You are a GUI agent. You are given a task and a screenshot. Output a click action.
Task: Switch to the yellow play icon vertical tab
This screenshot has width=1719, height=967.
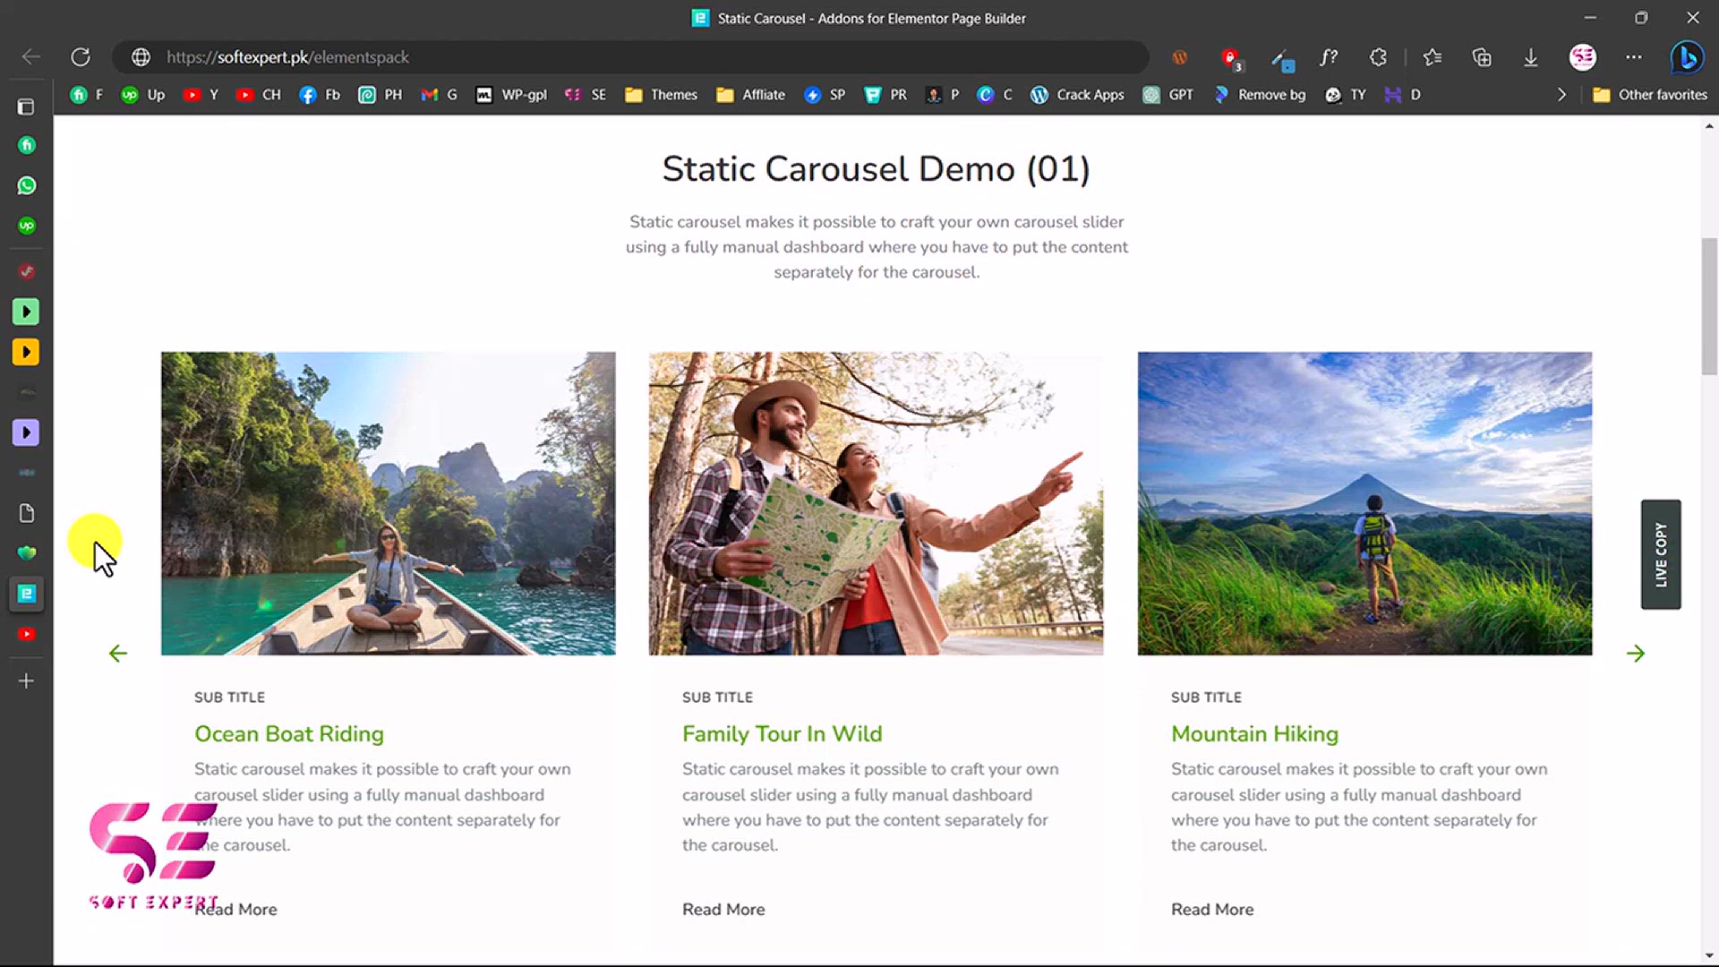point(26,352)
